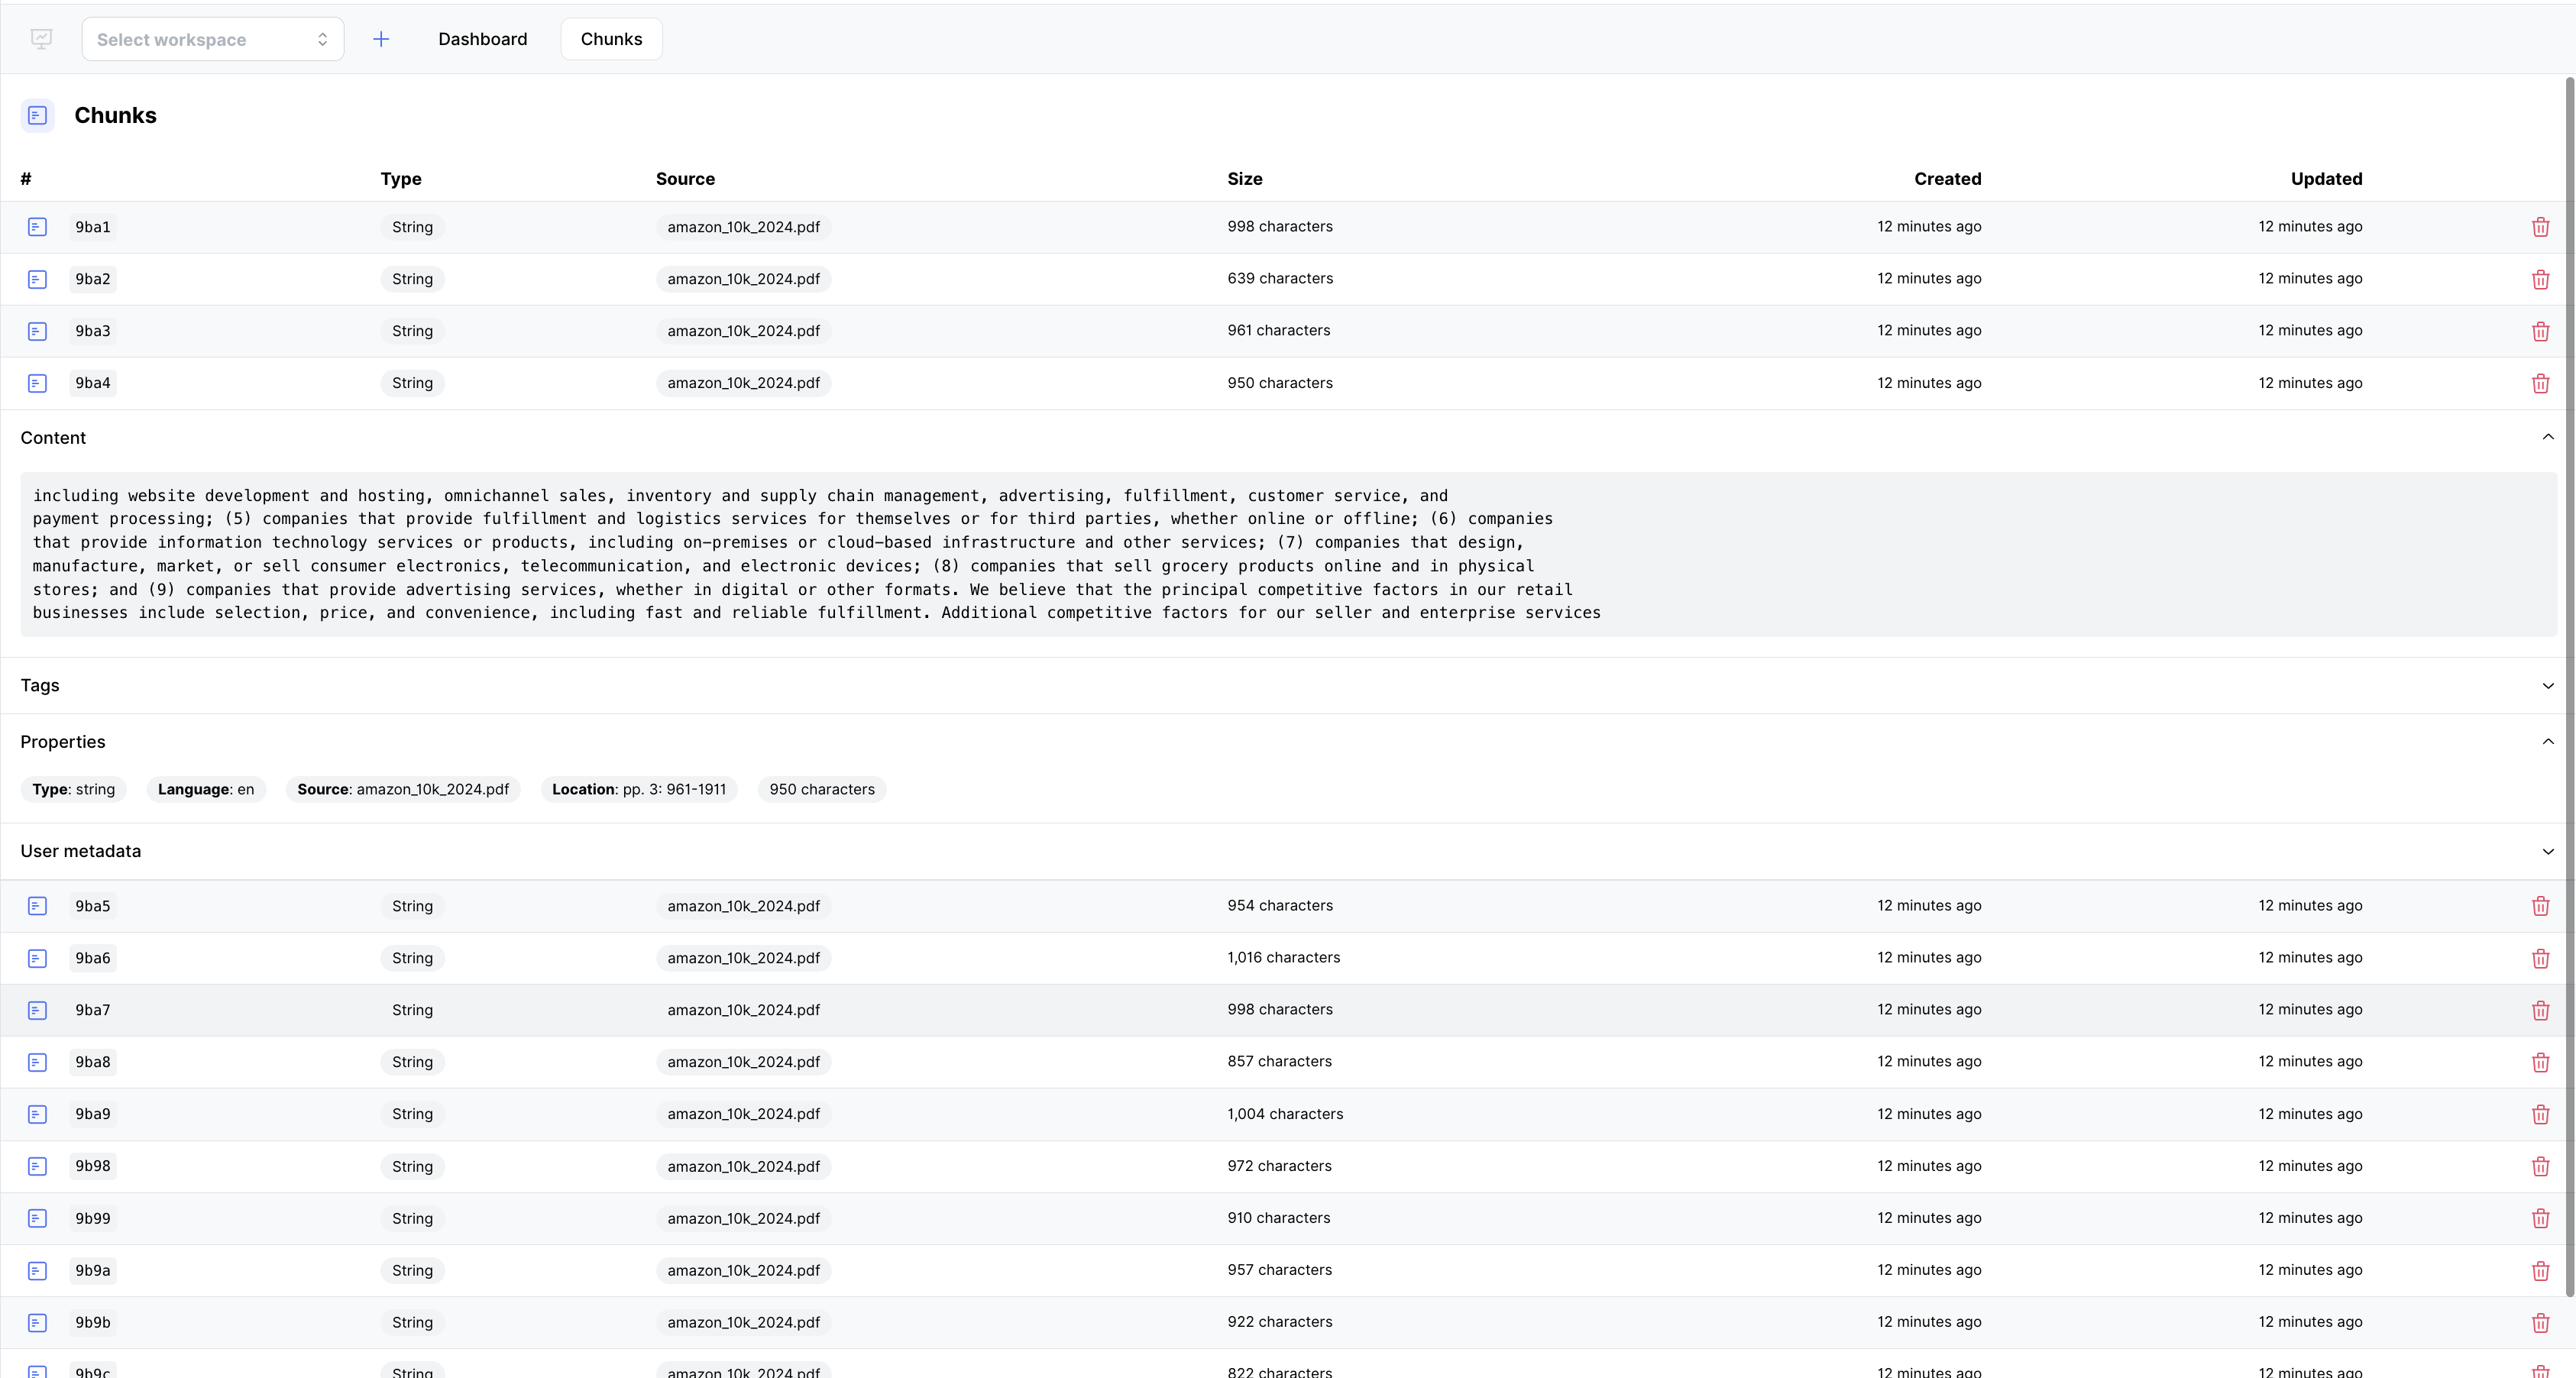Viewport: 2576px width, 1378px height.
Task: Click the 950 characters property chip
Action: coord(822,789)
